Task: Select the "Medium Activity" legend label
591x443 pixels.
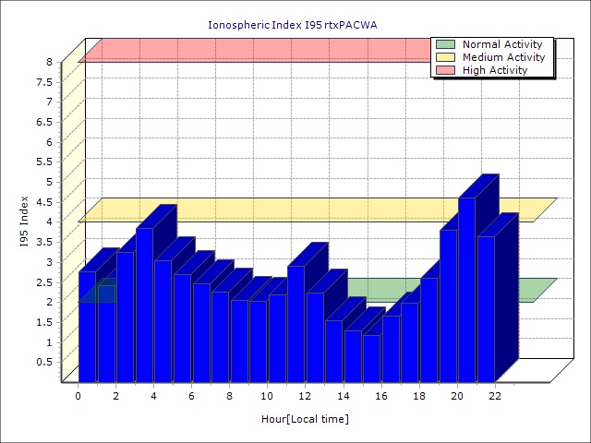Action: 503,57
